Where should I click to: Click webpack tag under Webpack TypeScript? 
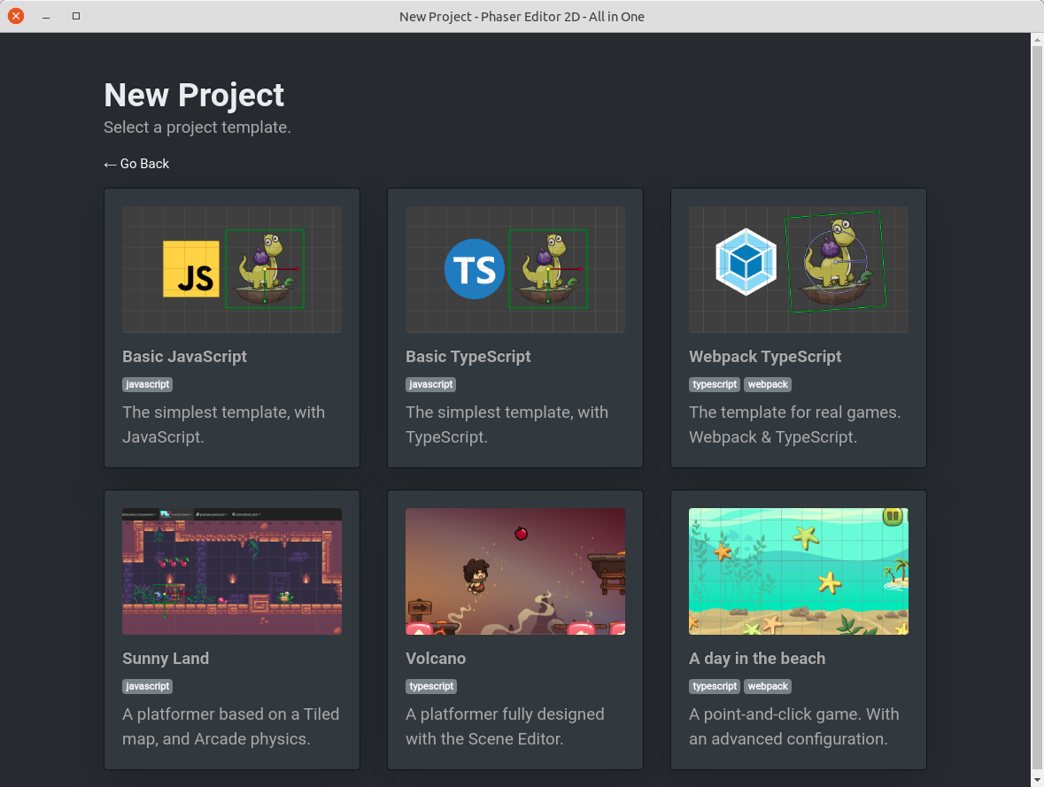[768, 384]
